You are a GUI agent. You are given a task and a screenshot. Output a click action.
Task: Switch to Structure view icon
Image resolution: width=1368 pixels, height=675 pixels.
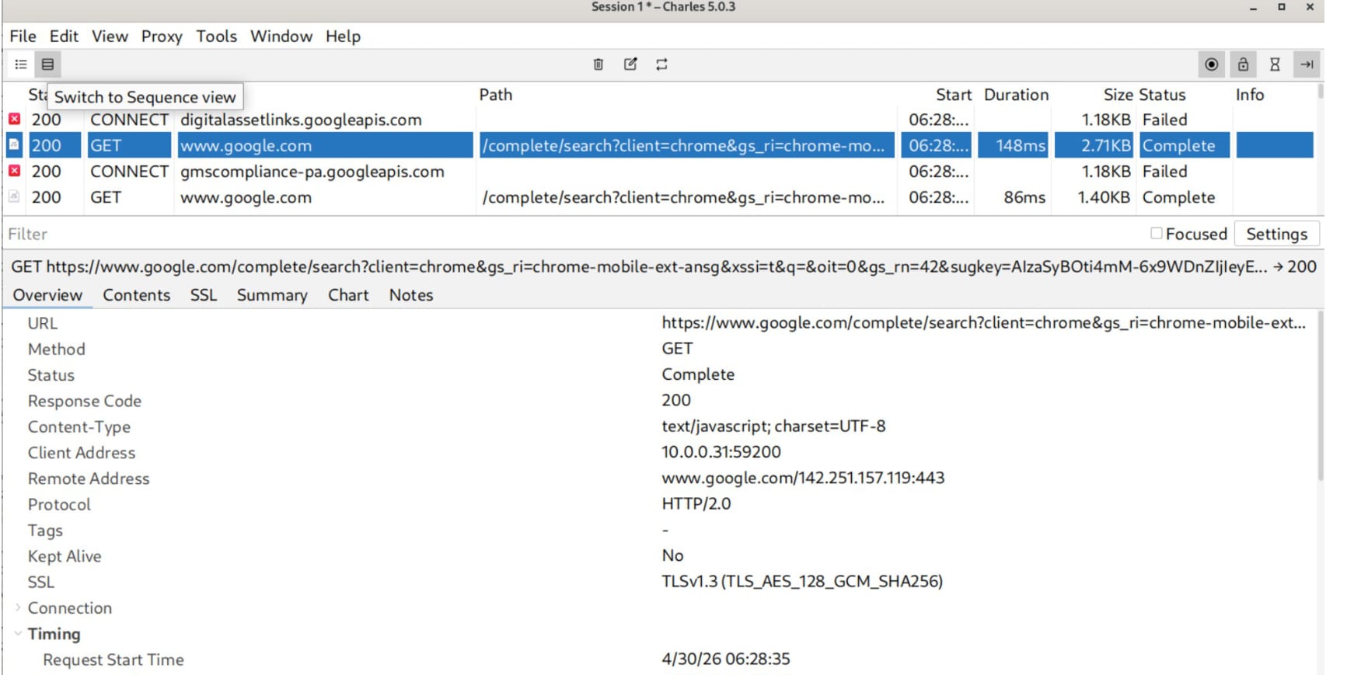[x=21, y=64]
